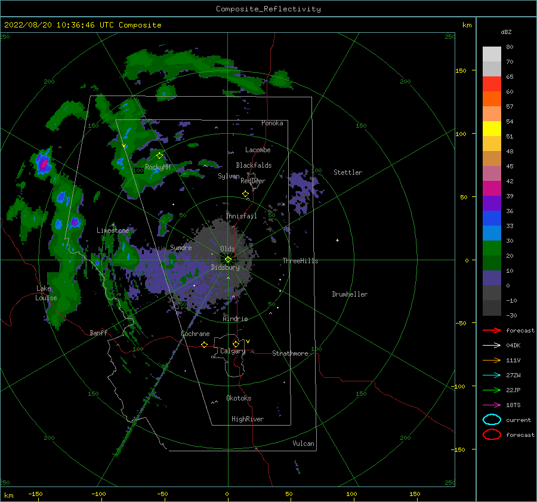Click the Olds map label
537x502 pixels.
point(227,249)
